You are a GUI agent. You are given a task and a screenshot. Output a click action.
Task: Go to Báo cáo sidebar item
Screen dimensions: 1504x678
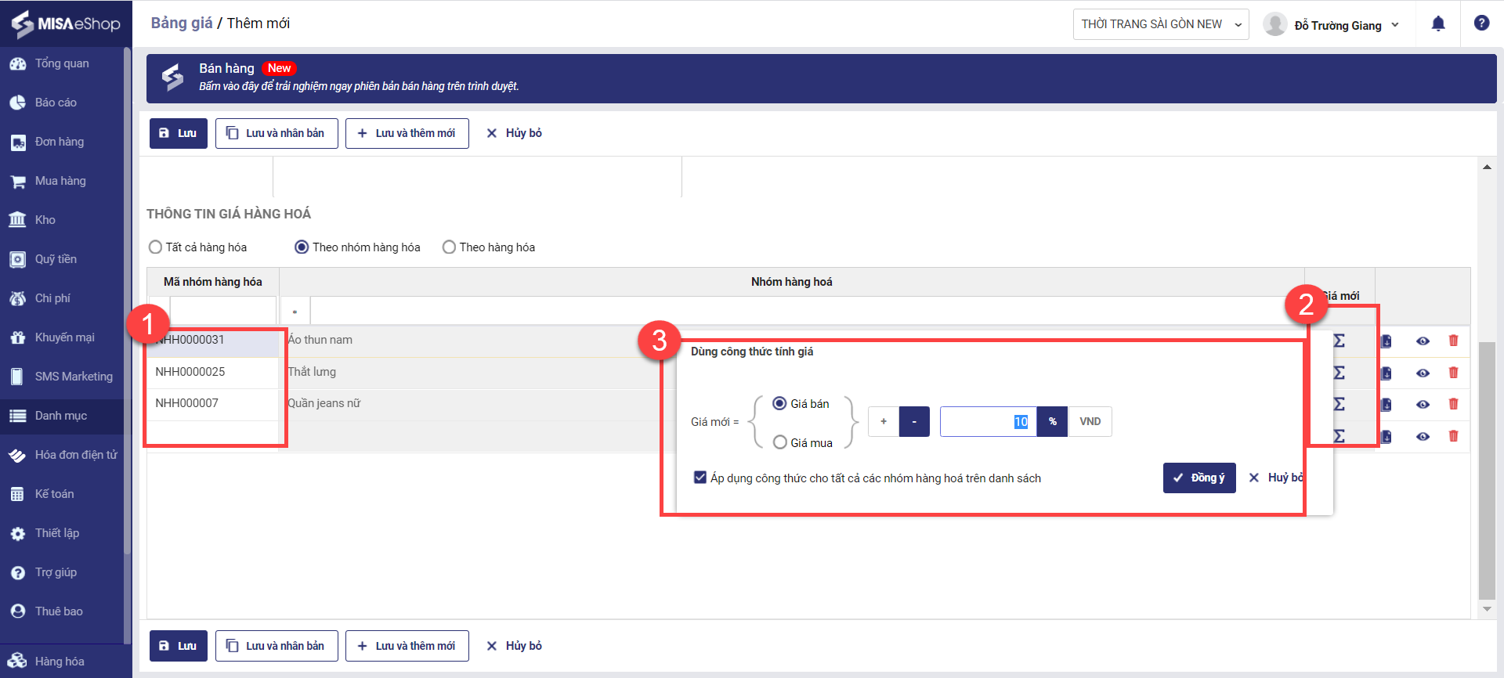tap(56, 103)
